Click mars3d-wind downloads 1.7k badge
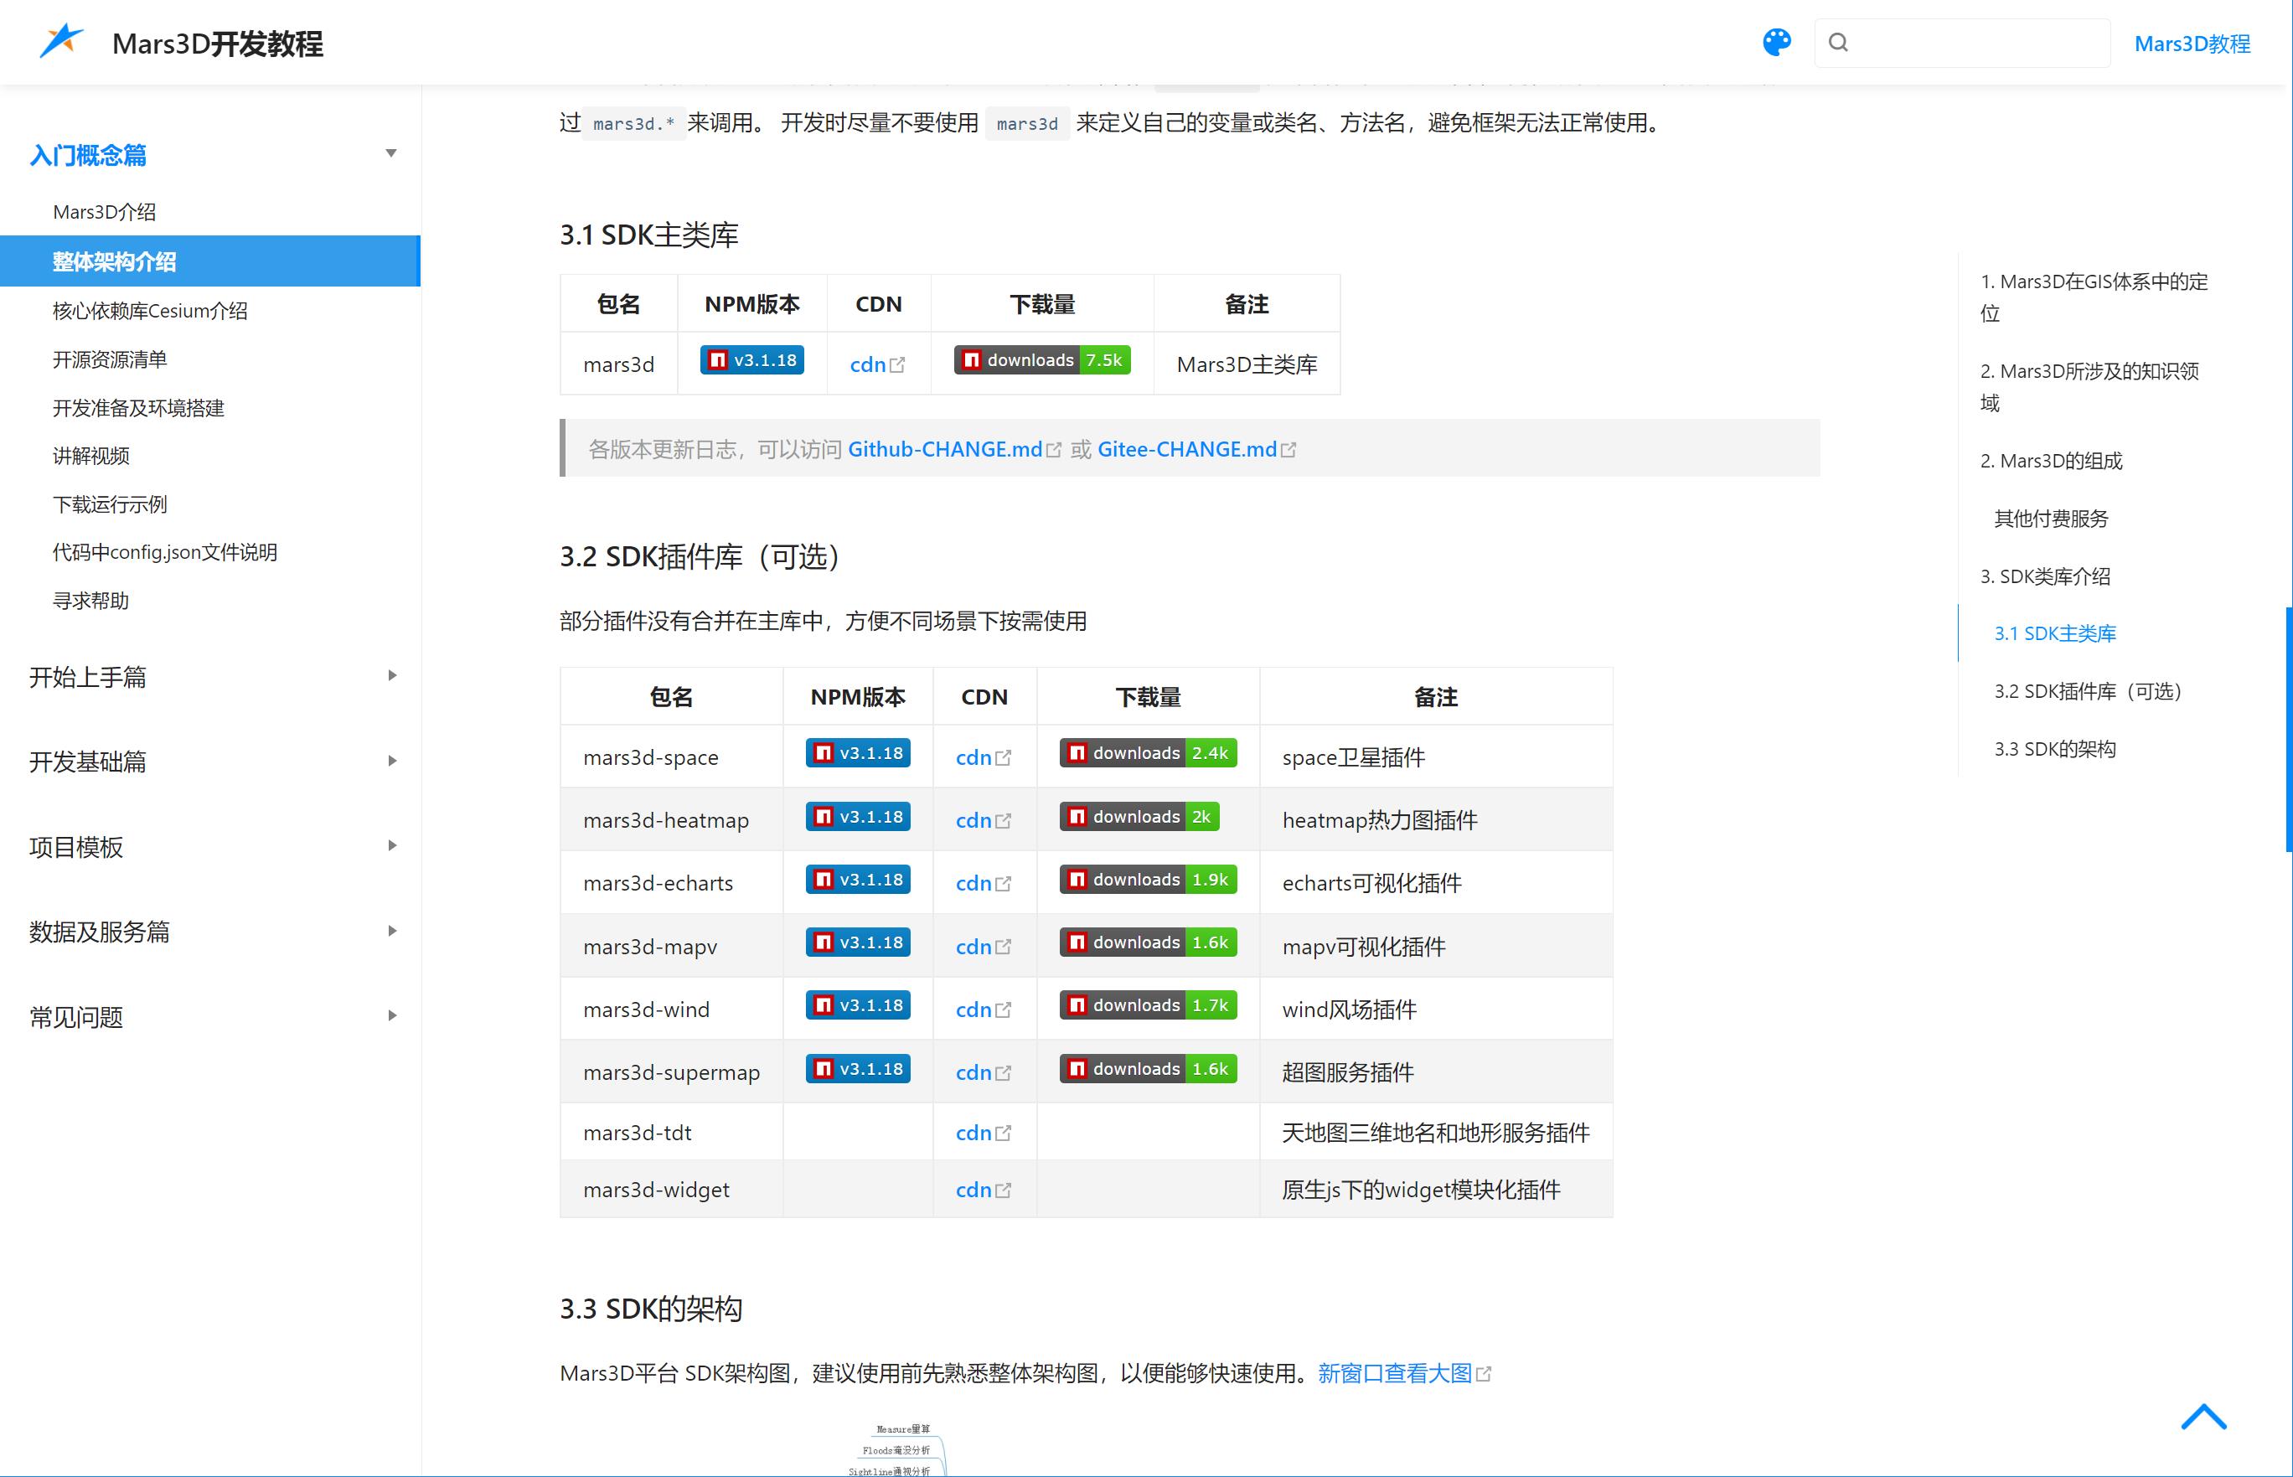2293x1477 pixels. pyautogui.click(x=1147, y=1005)
